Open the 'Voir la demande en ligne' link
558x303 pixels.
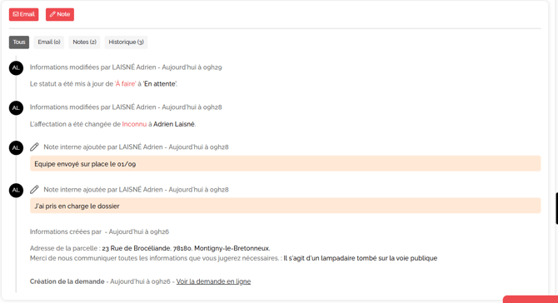click(x=213, y=281)
